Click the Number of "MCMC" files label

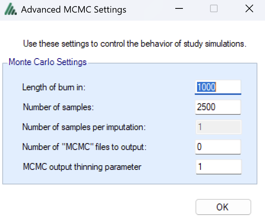click(x=84, y=147)
